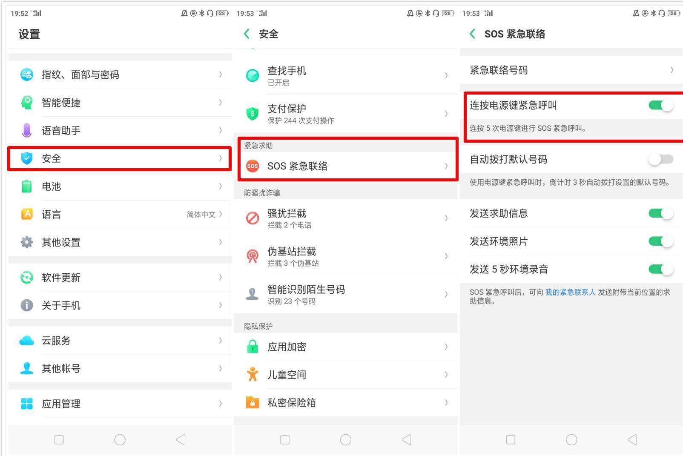Expand 紧急联络号码 settings

pyautogui.click(x=571, y=70)
